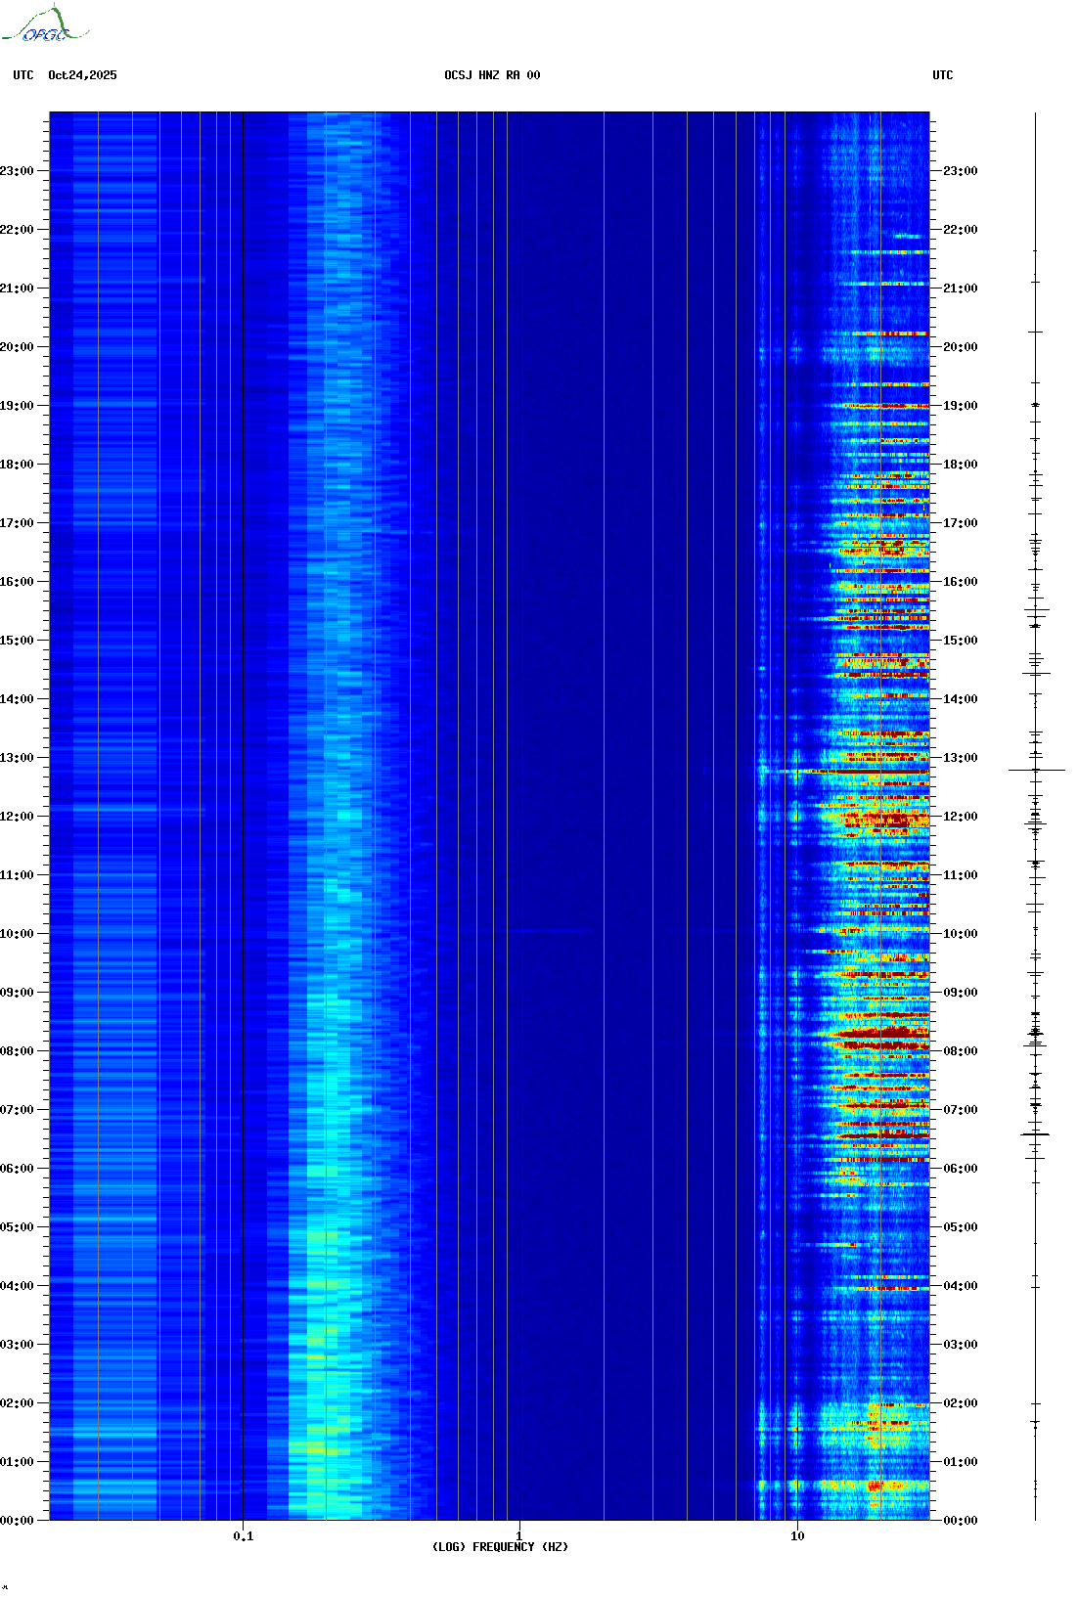Click the 0.1 frequency axis label
The height and width of the screenshot is (1598, 1078).
(x=243, y=1536)
